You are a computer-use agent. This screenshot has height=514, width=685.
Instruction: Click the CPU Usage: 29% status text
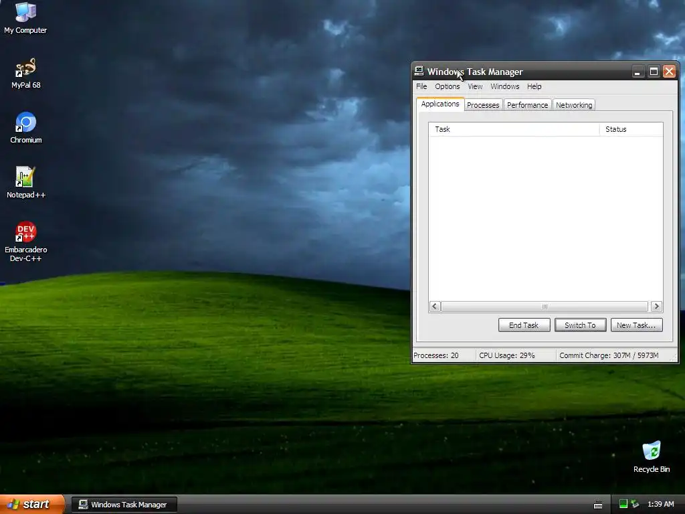point(507,355)
